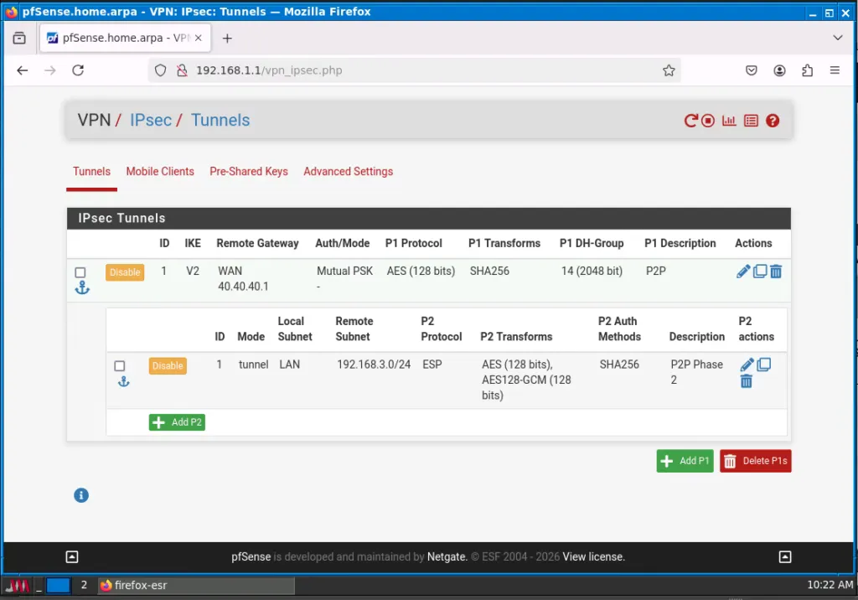858x600 pixels.
Task: Click the remote subnet 192.168.3.0/24 cell
Action: (374, 364)
